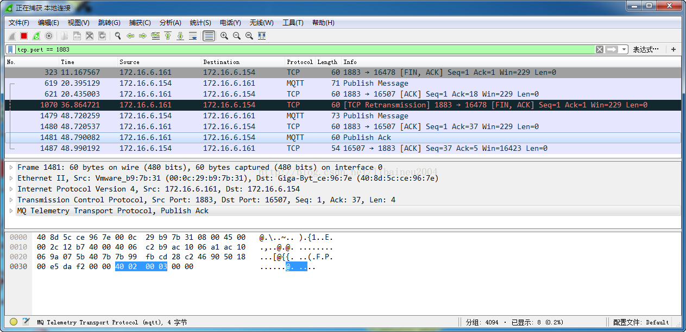
Task: Reload the capture file
Action: tap(102, 36)
